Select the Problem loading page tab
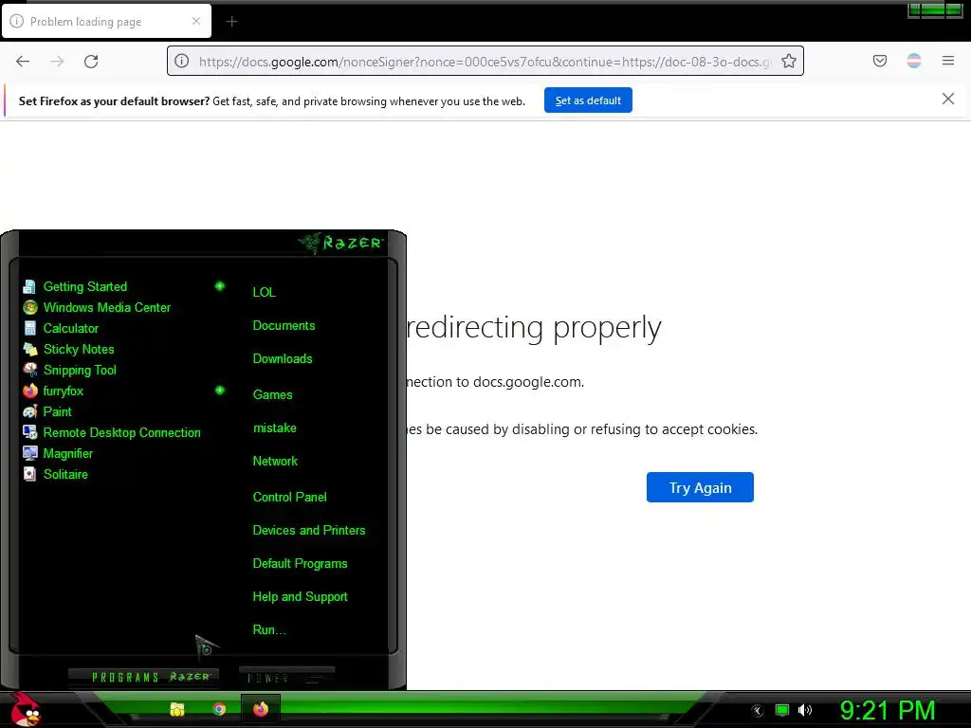The image size is (971, 728). [106, 21]
